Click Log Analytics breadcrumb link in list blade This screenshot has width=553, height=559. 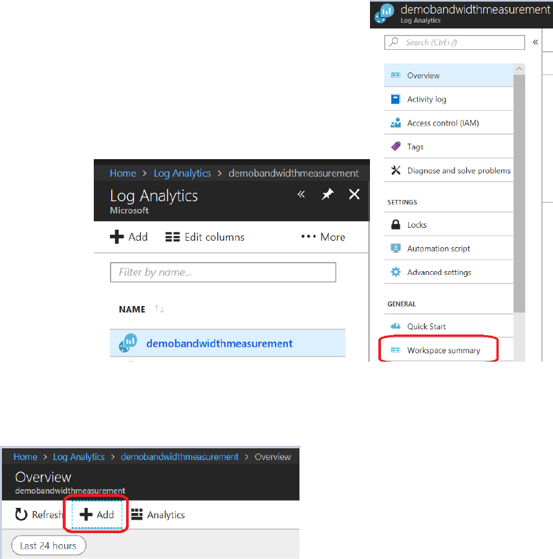tap(182, 173)
